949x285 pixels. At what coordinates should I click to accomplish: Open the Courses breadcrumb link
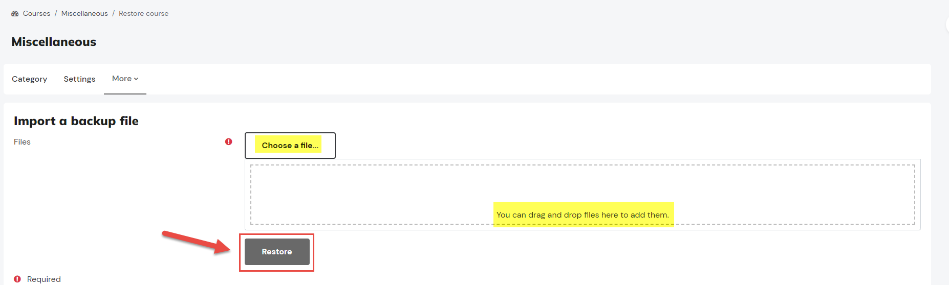point(36,14)
